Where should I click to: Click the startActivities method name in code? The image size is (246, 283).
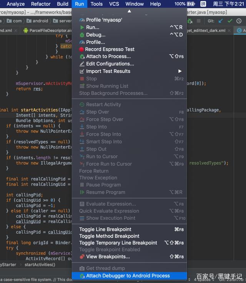click(x=39, y=110)
